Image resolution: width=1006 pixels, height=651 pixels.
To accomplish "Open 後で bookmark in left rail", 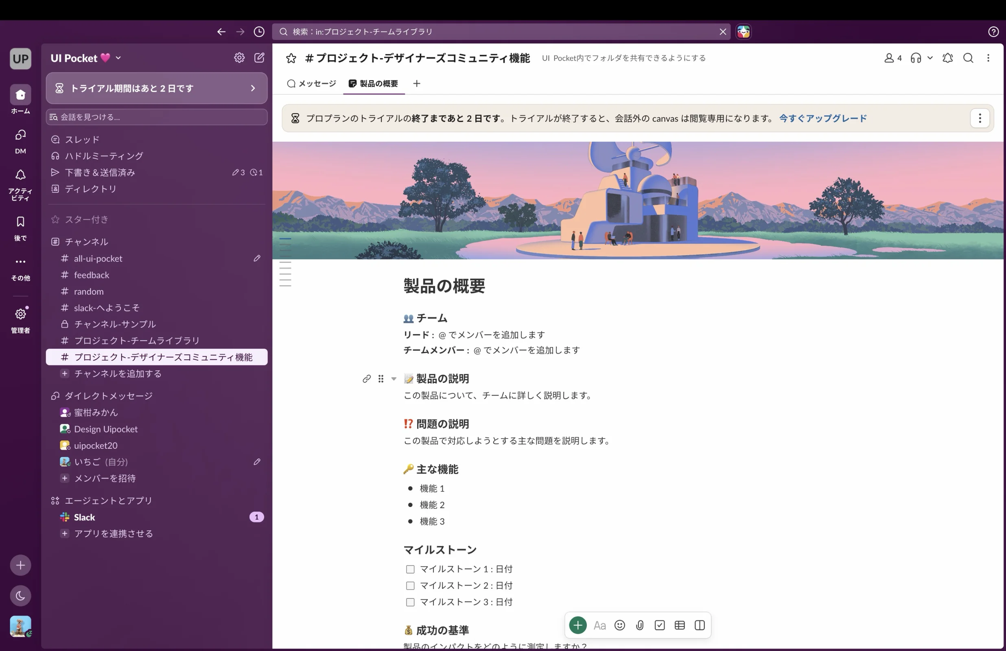I will point(20,229).
